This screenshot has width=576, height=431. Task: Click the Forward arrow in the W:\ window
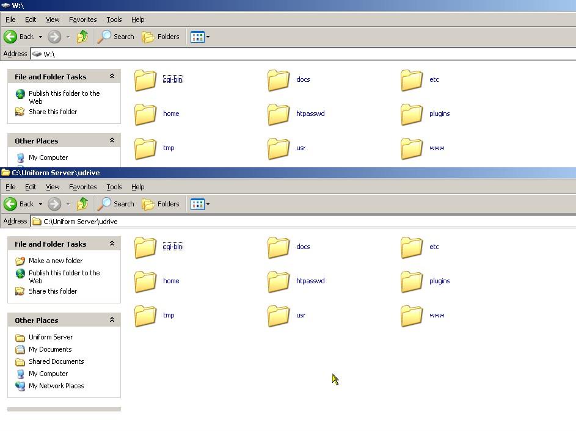pos(54,37)
